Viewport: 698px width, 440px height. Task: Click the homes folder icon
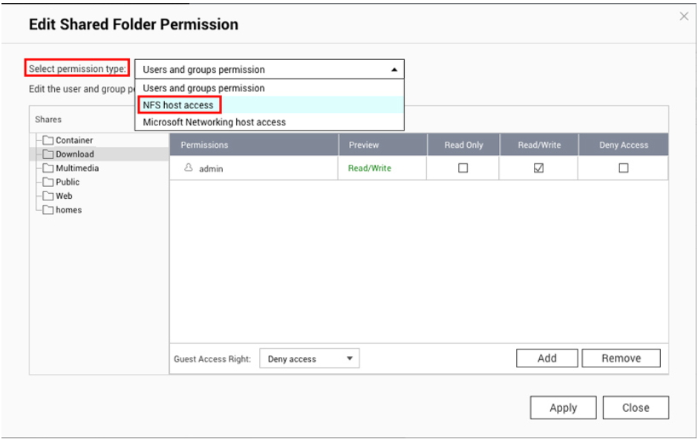pos(48,210)
